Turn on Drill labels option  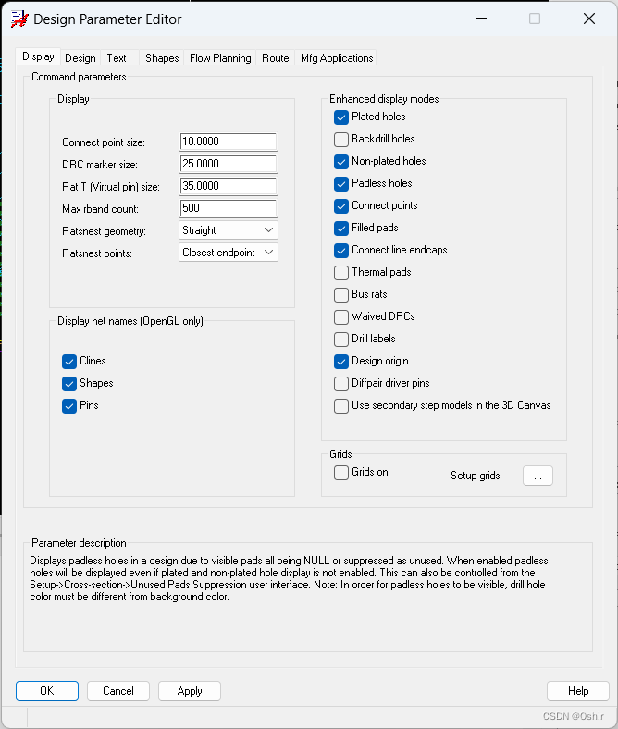341,339
